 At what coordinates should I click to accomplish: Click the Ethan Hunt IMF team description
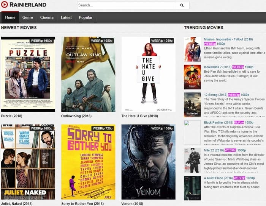point(234,53)
